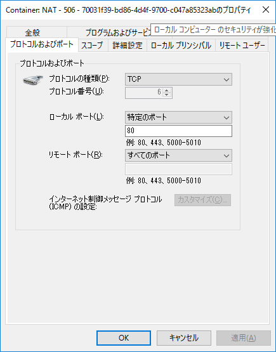This screenshot has width=276, height=352.
Task: Open the ローカル プリンシパル tab
Action: click(181, 45)
